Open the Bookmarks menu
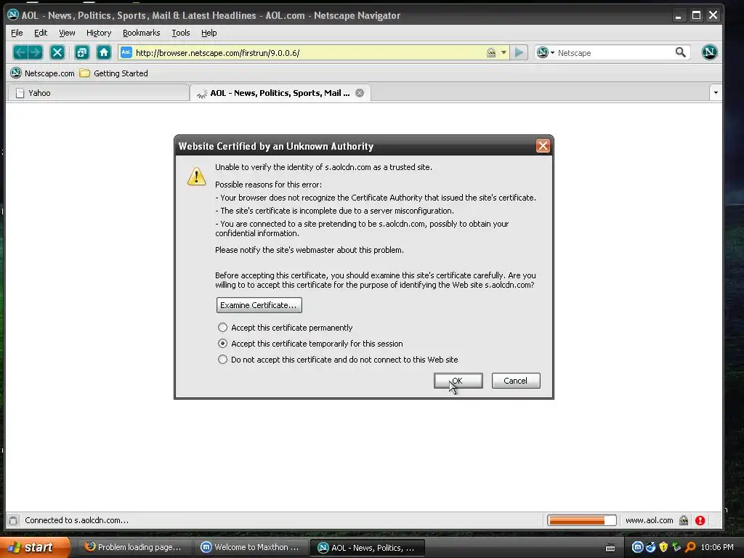Screen dimensions: 744x558 point(142,33)
